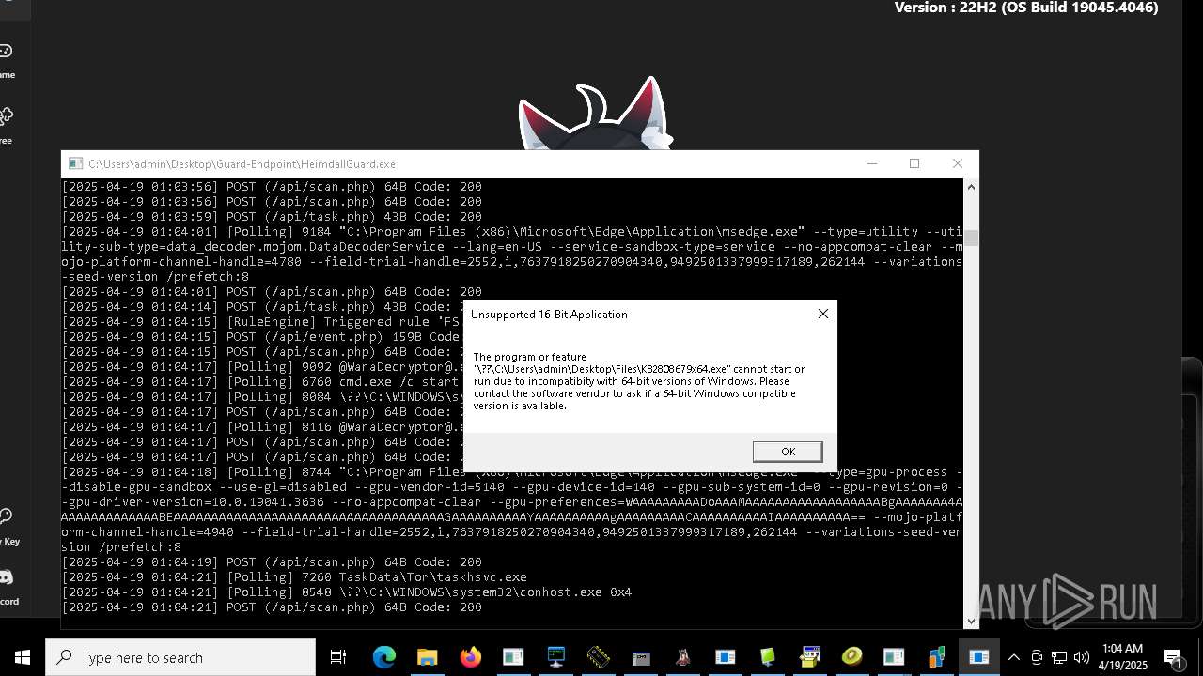Open the notification center icon
The image size is (1203, 676).
pyautogui.click(x=1174, y=657)
